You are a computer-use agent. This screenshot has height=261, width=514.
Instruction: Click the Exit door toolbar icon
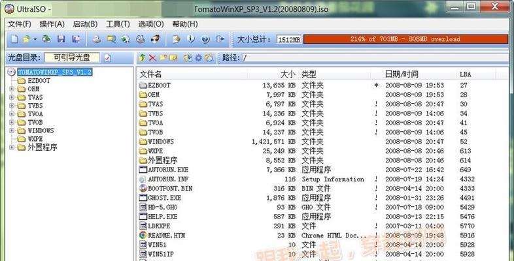(220, 39)
